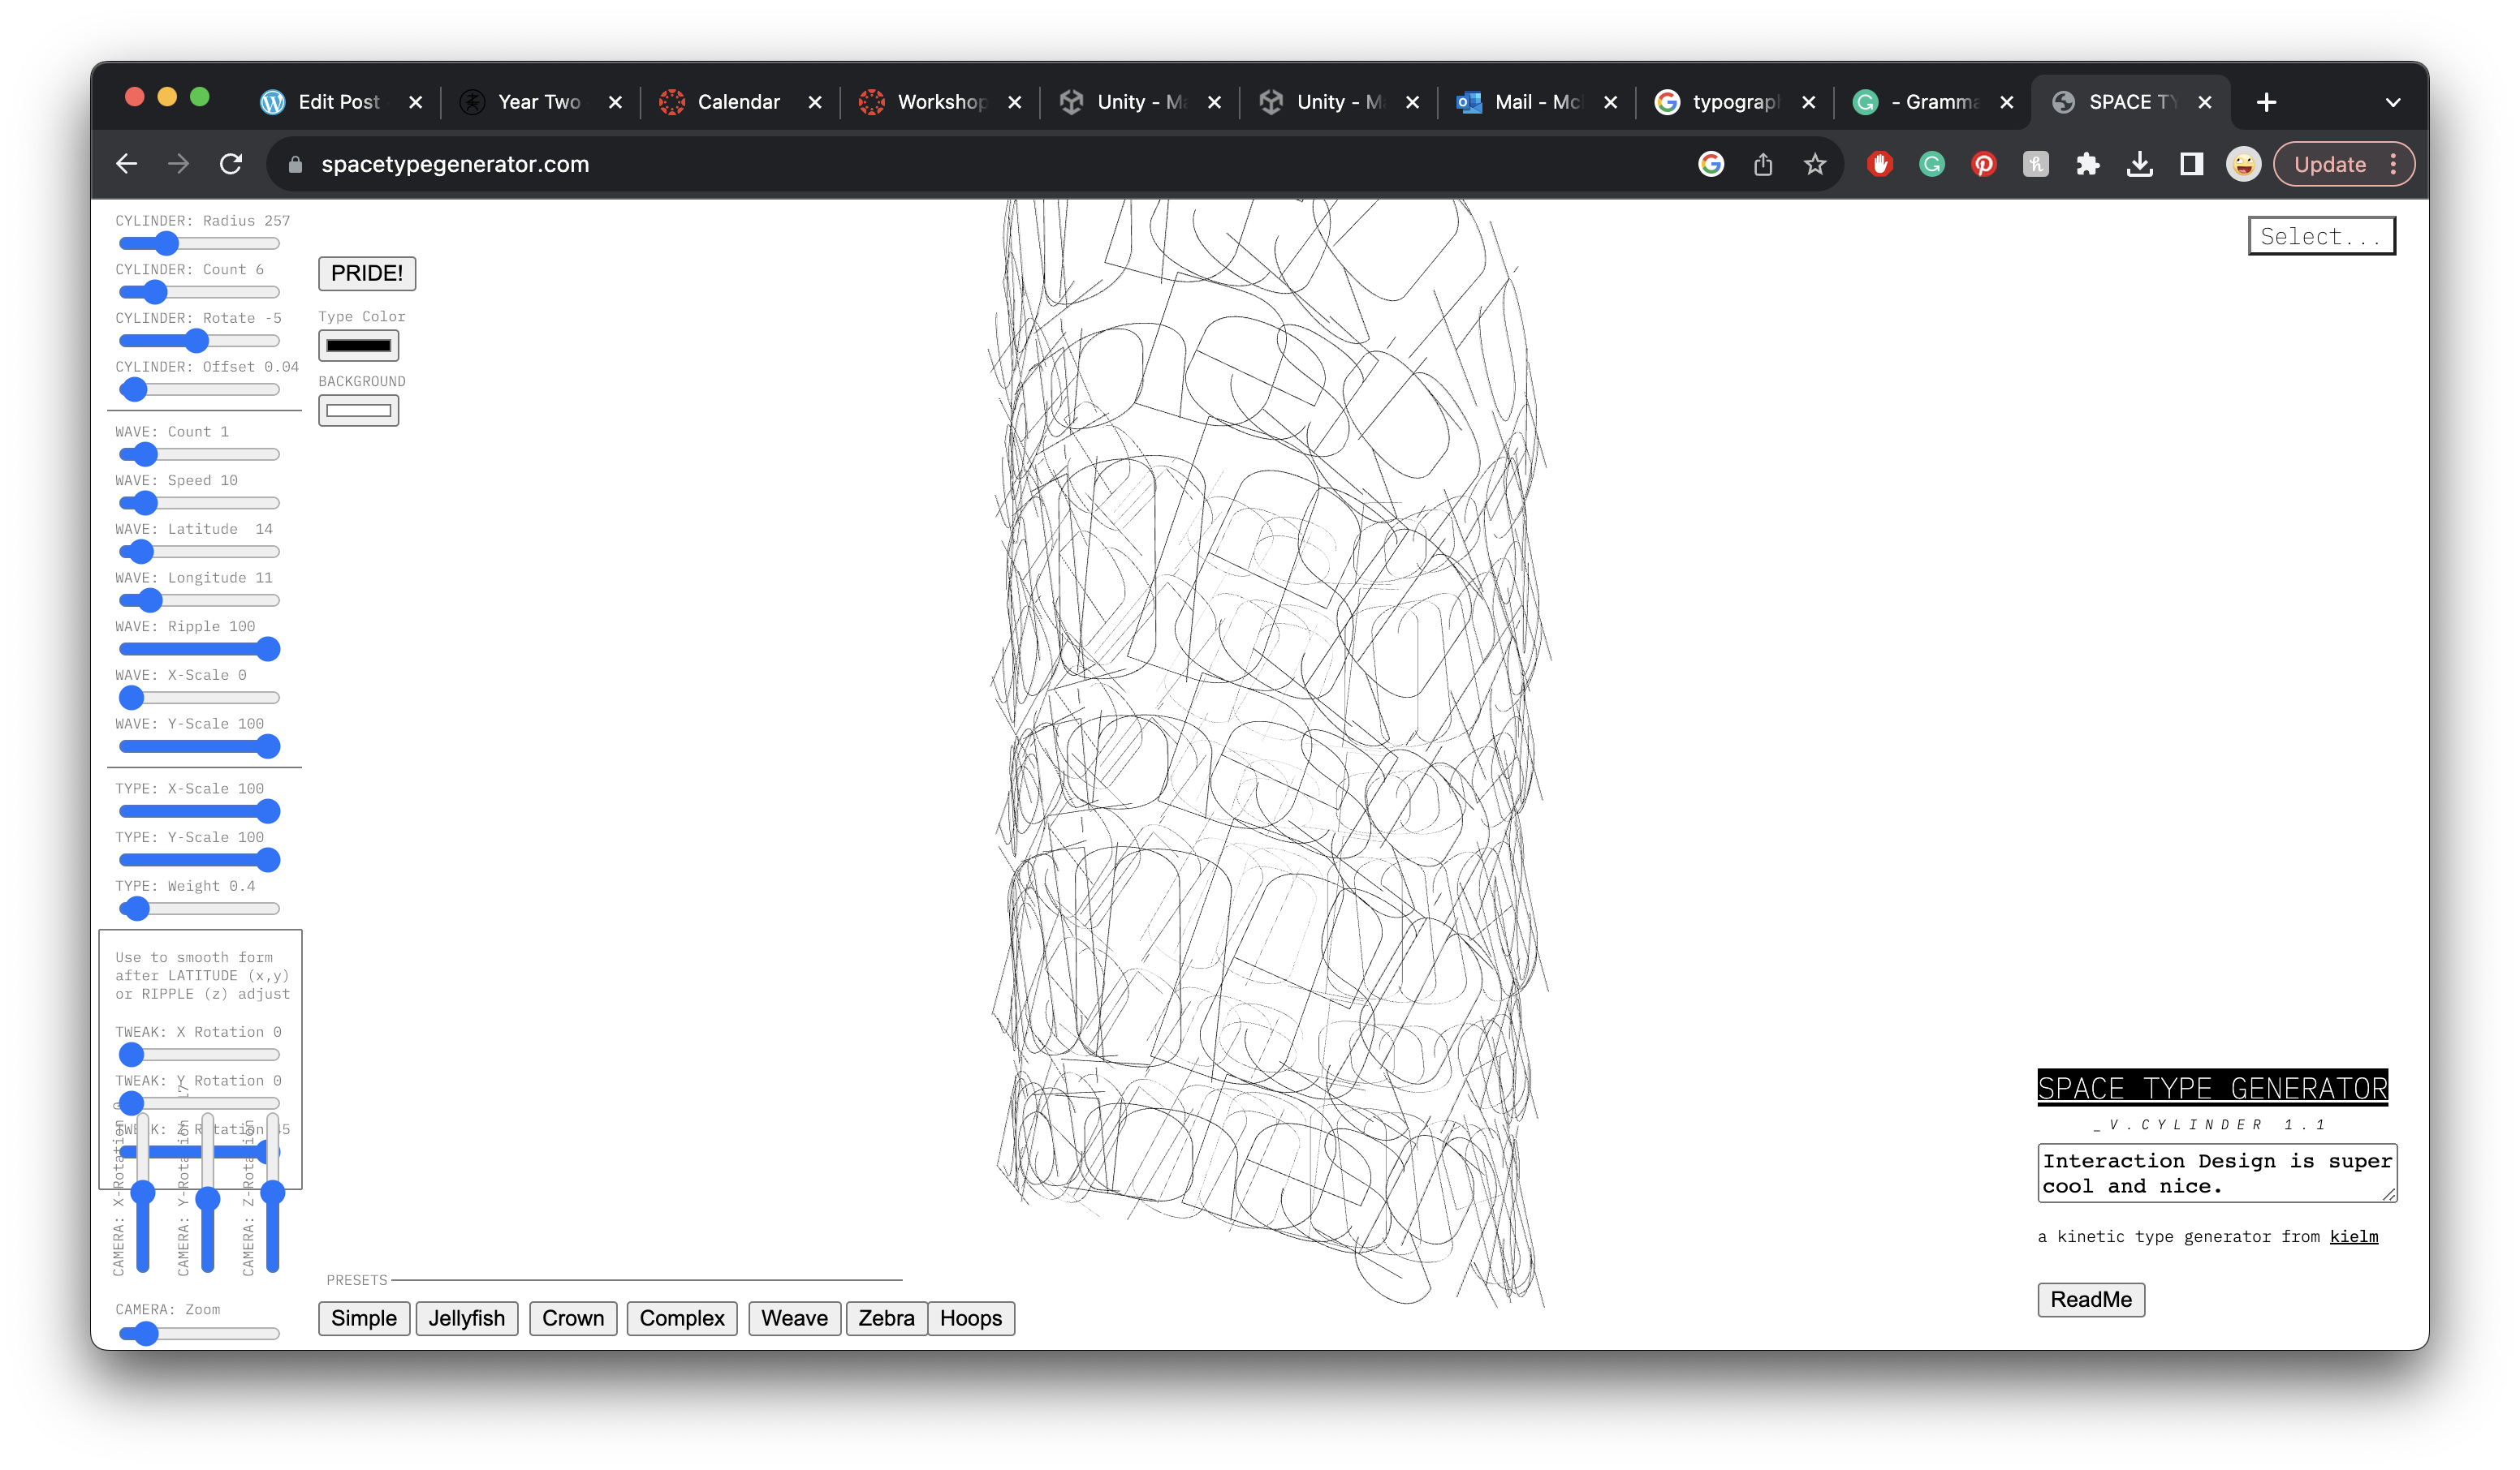Click the Pinterest extension icon
The height and width of the screenshot is (1470, 2520).
pos(1984,164)
